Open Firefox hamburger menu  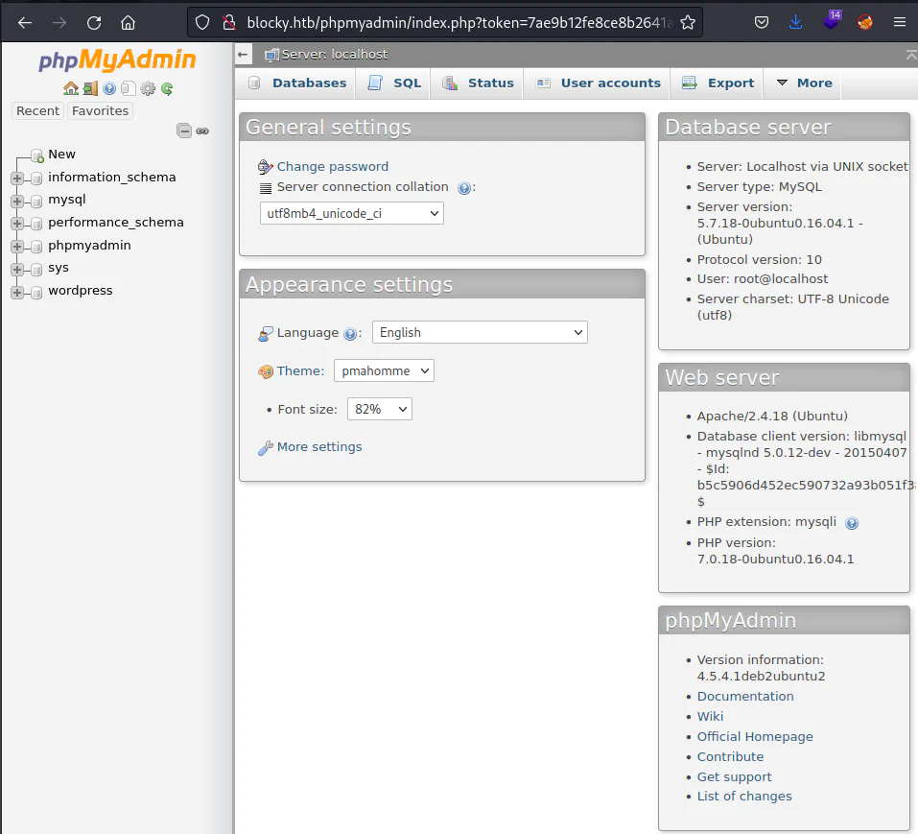[900, 23]
